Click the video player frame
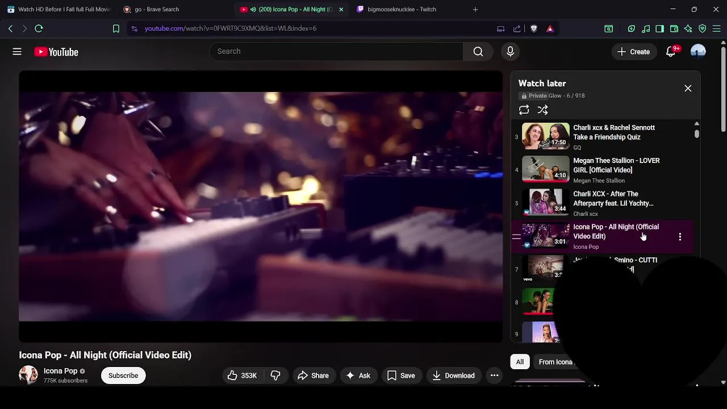This screenshot has width=727, height=409. point(261,207)
